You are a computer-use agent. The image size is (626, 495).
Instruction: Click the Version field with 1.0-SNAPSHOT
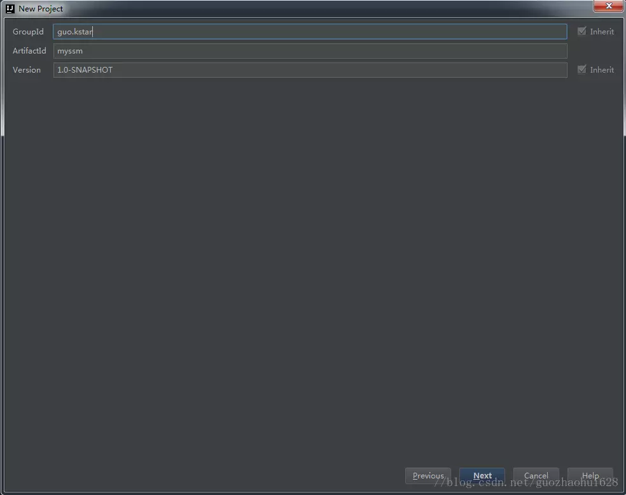[x=310, y=70]
